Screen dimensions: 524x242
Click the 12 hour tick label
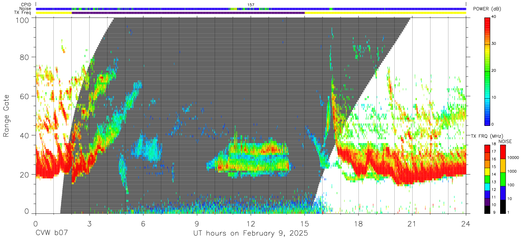(251, 223)
